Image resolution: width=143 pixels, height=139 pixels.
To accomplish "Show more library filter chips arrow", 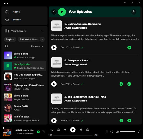I will click(42, 39).
